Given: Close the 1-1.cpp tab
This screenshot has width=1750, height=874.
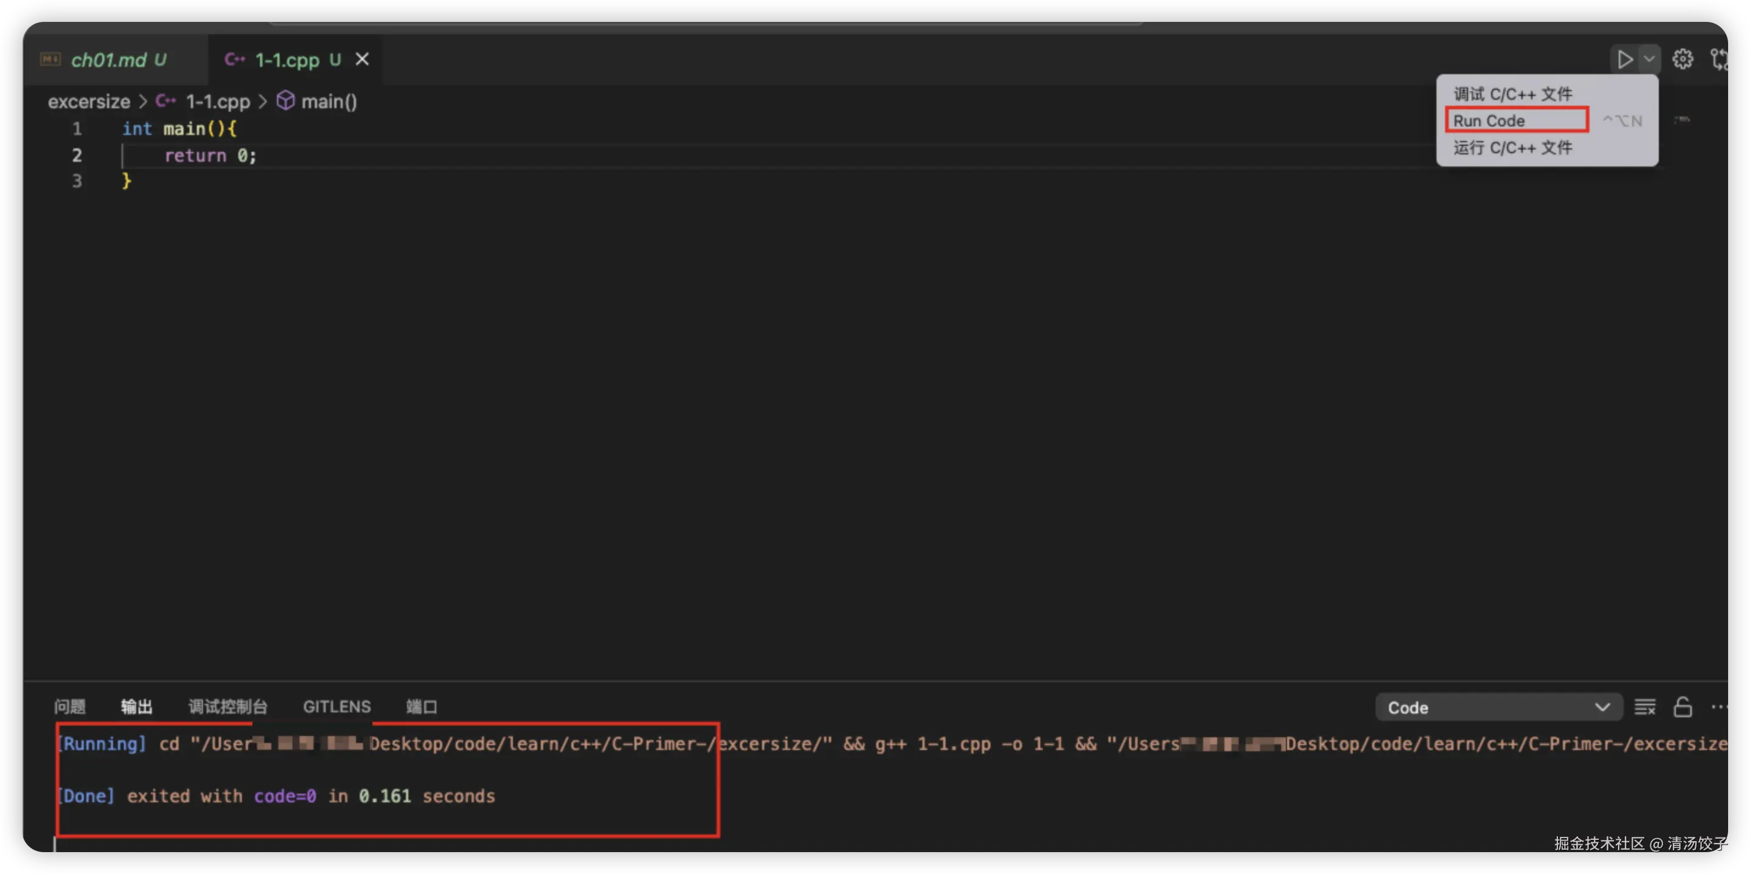Looking at the screenshot, I should (x=362, y=60).
